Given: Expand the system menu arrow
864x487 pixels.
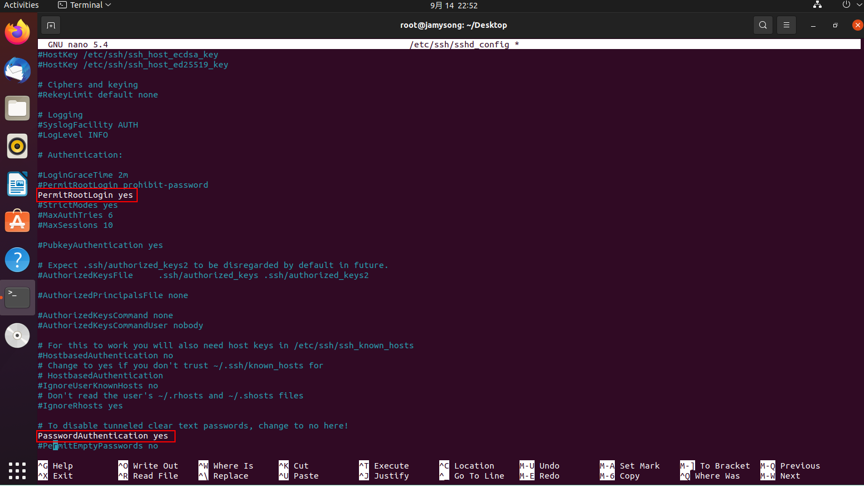Looking at the screenshot, I should click(859, 5).
